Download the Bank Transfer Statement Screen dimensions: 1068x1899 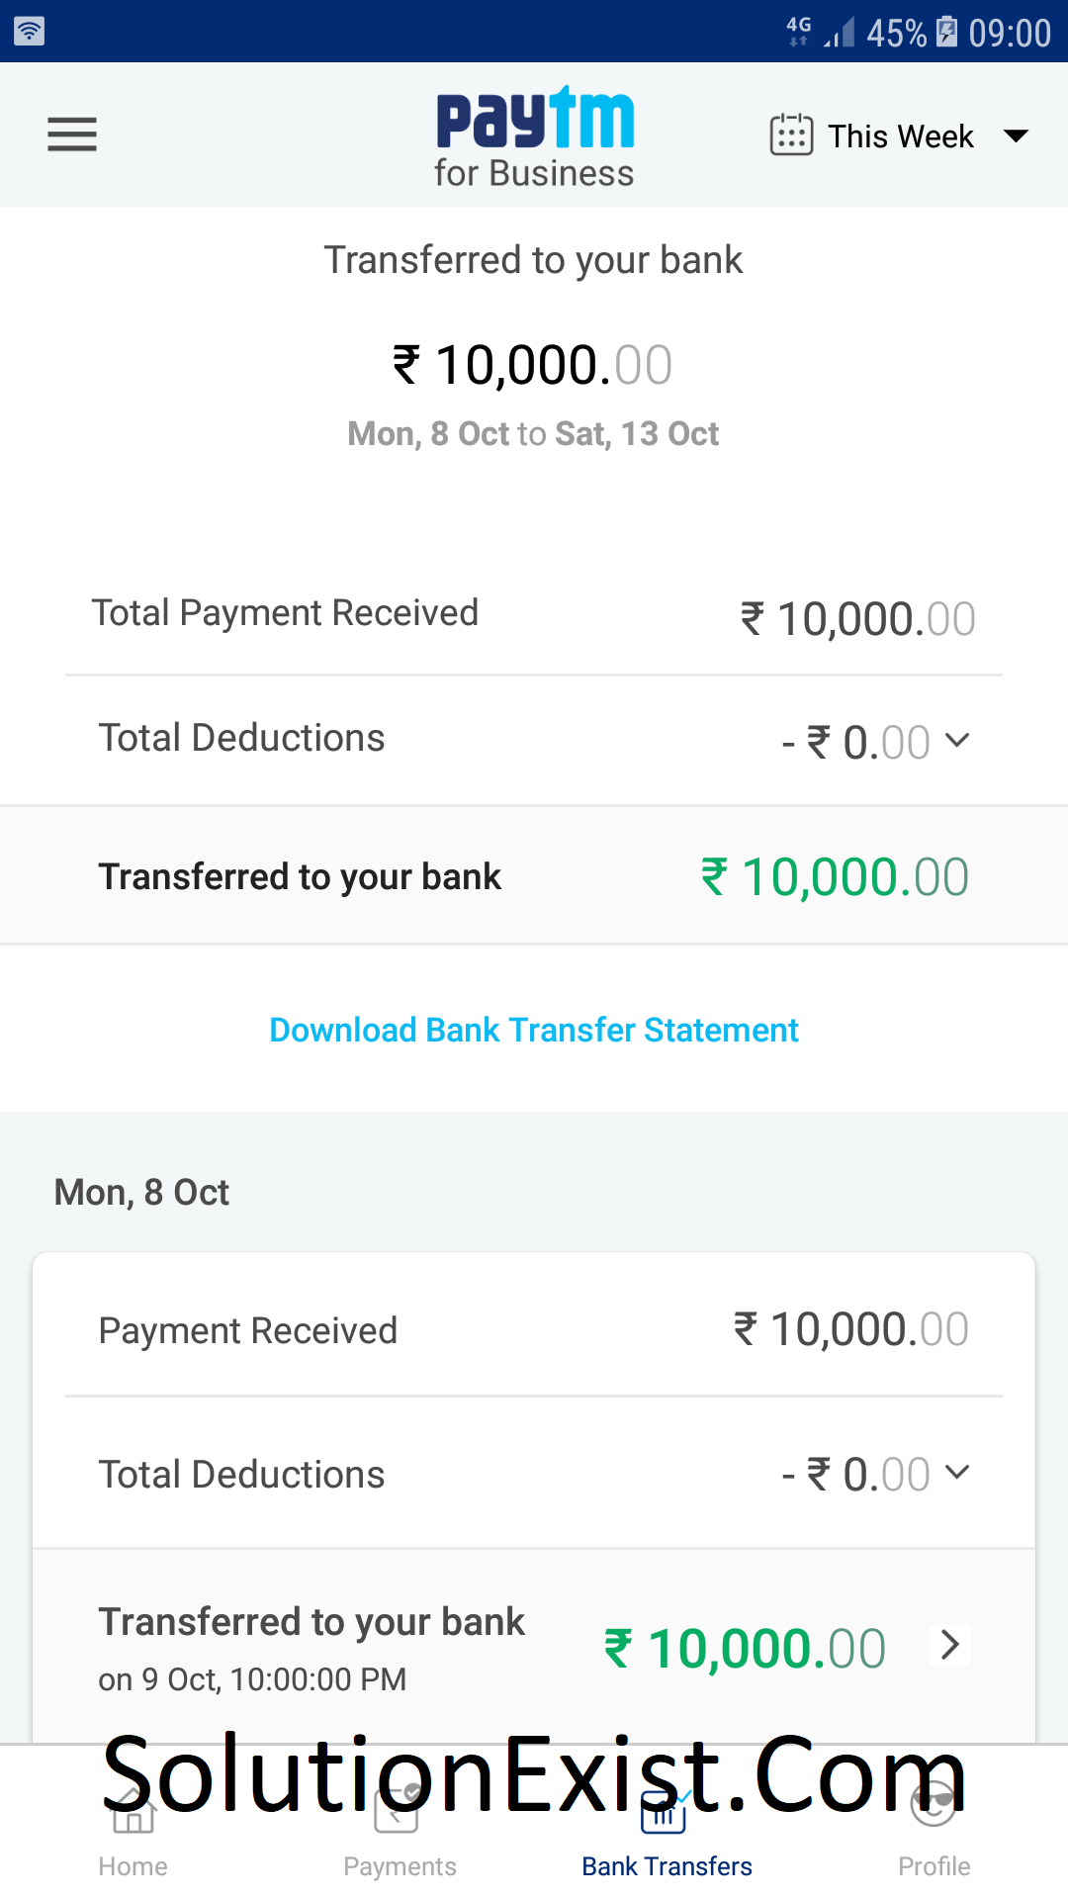534,1030
